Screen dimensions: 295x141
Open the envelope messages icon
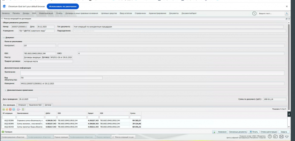(x=281, y=136)
